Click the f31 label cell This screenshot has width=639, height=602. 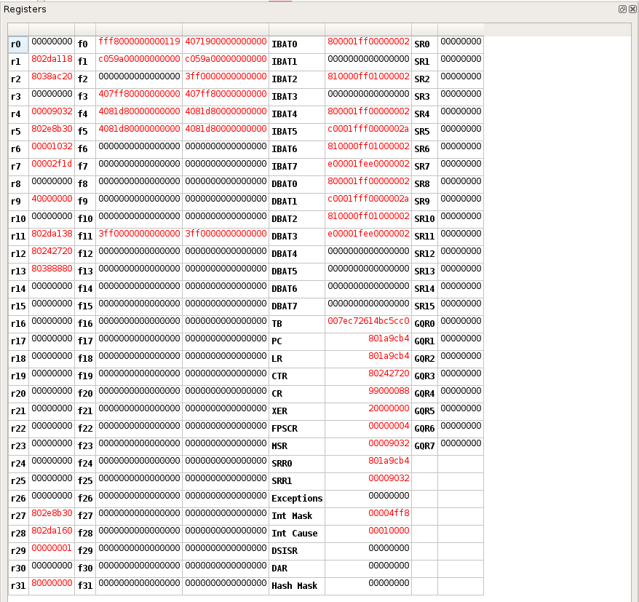tap(85, 586)
